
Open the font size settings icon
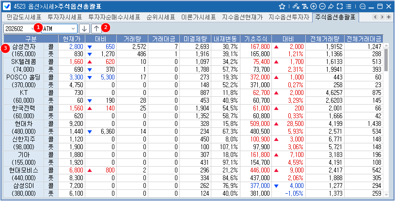(304, 6)
